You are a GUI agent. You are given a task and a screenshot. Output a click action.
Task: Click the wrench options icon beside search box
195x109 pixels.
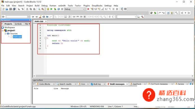(142, 17)
